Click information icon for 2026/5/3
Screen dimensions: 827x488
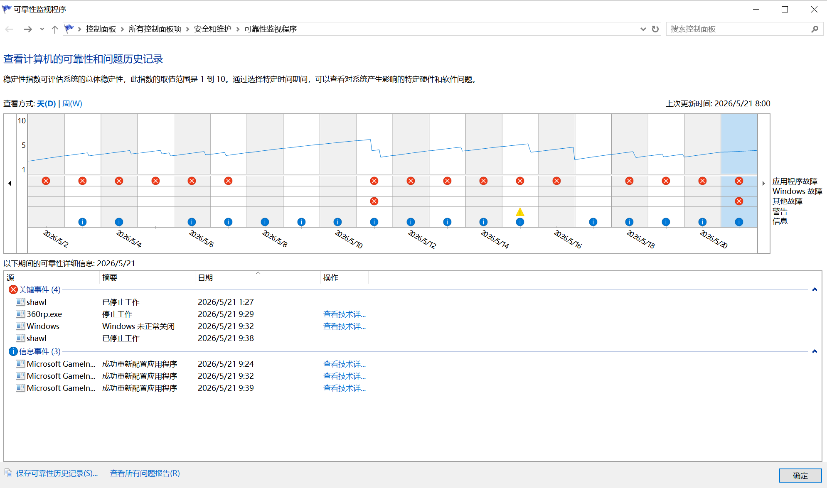click(x=82, y=222)
